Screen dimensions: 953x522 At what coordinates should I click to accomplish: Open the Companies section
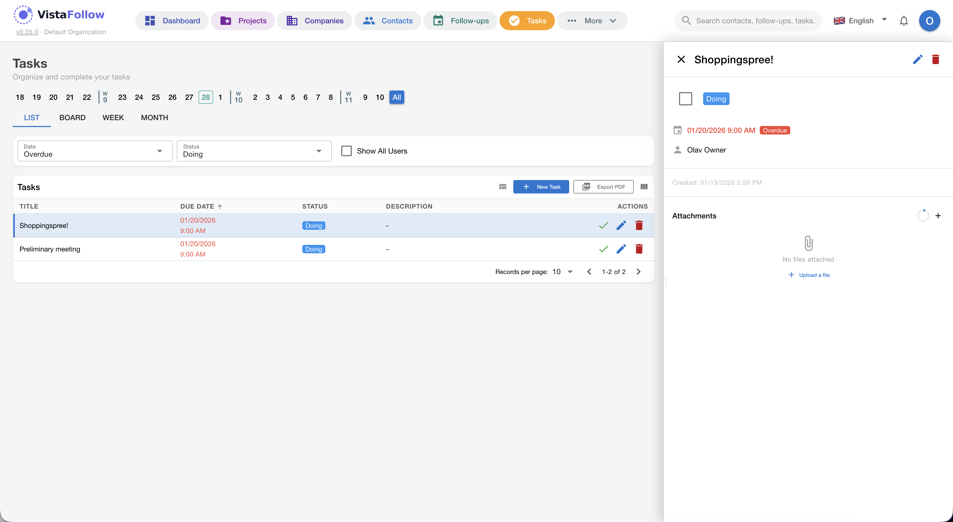point(314,21)
